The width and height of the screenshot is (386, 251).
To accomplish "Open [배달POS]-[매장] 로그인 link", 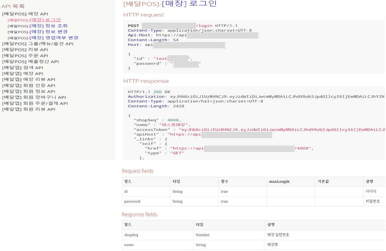I will tap(34, 20).
